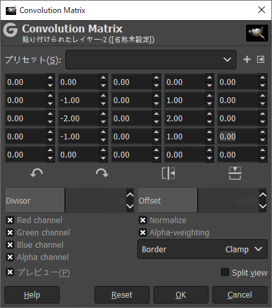
Task: Close the Convolution Matrix dialog window
Action: (x=262, y=10)
